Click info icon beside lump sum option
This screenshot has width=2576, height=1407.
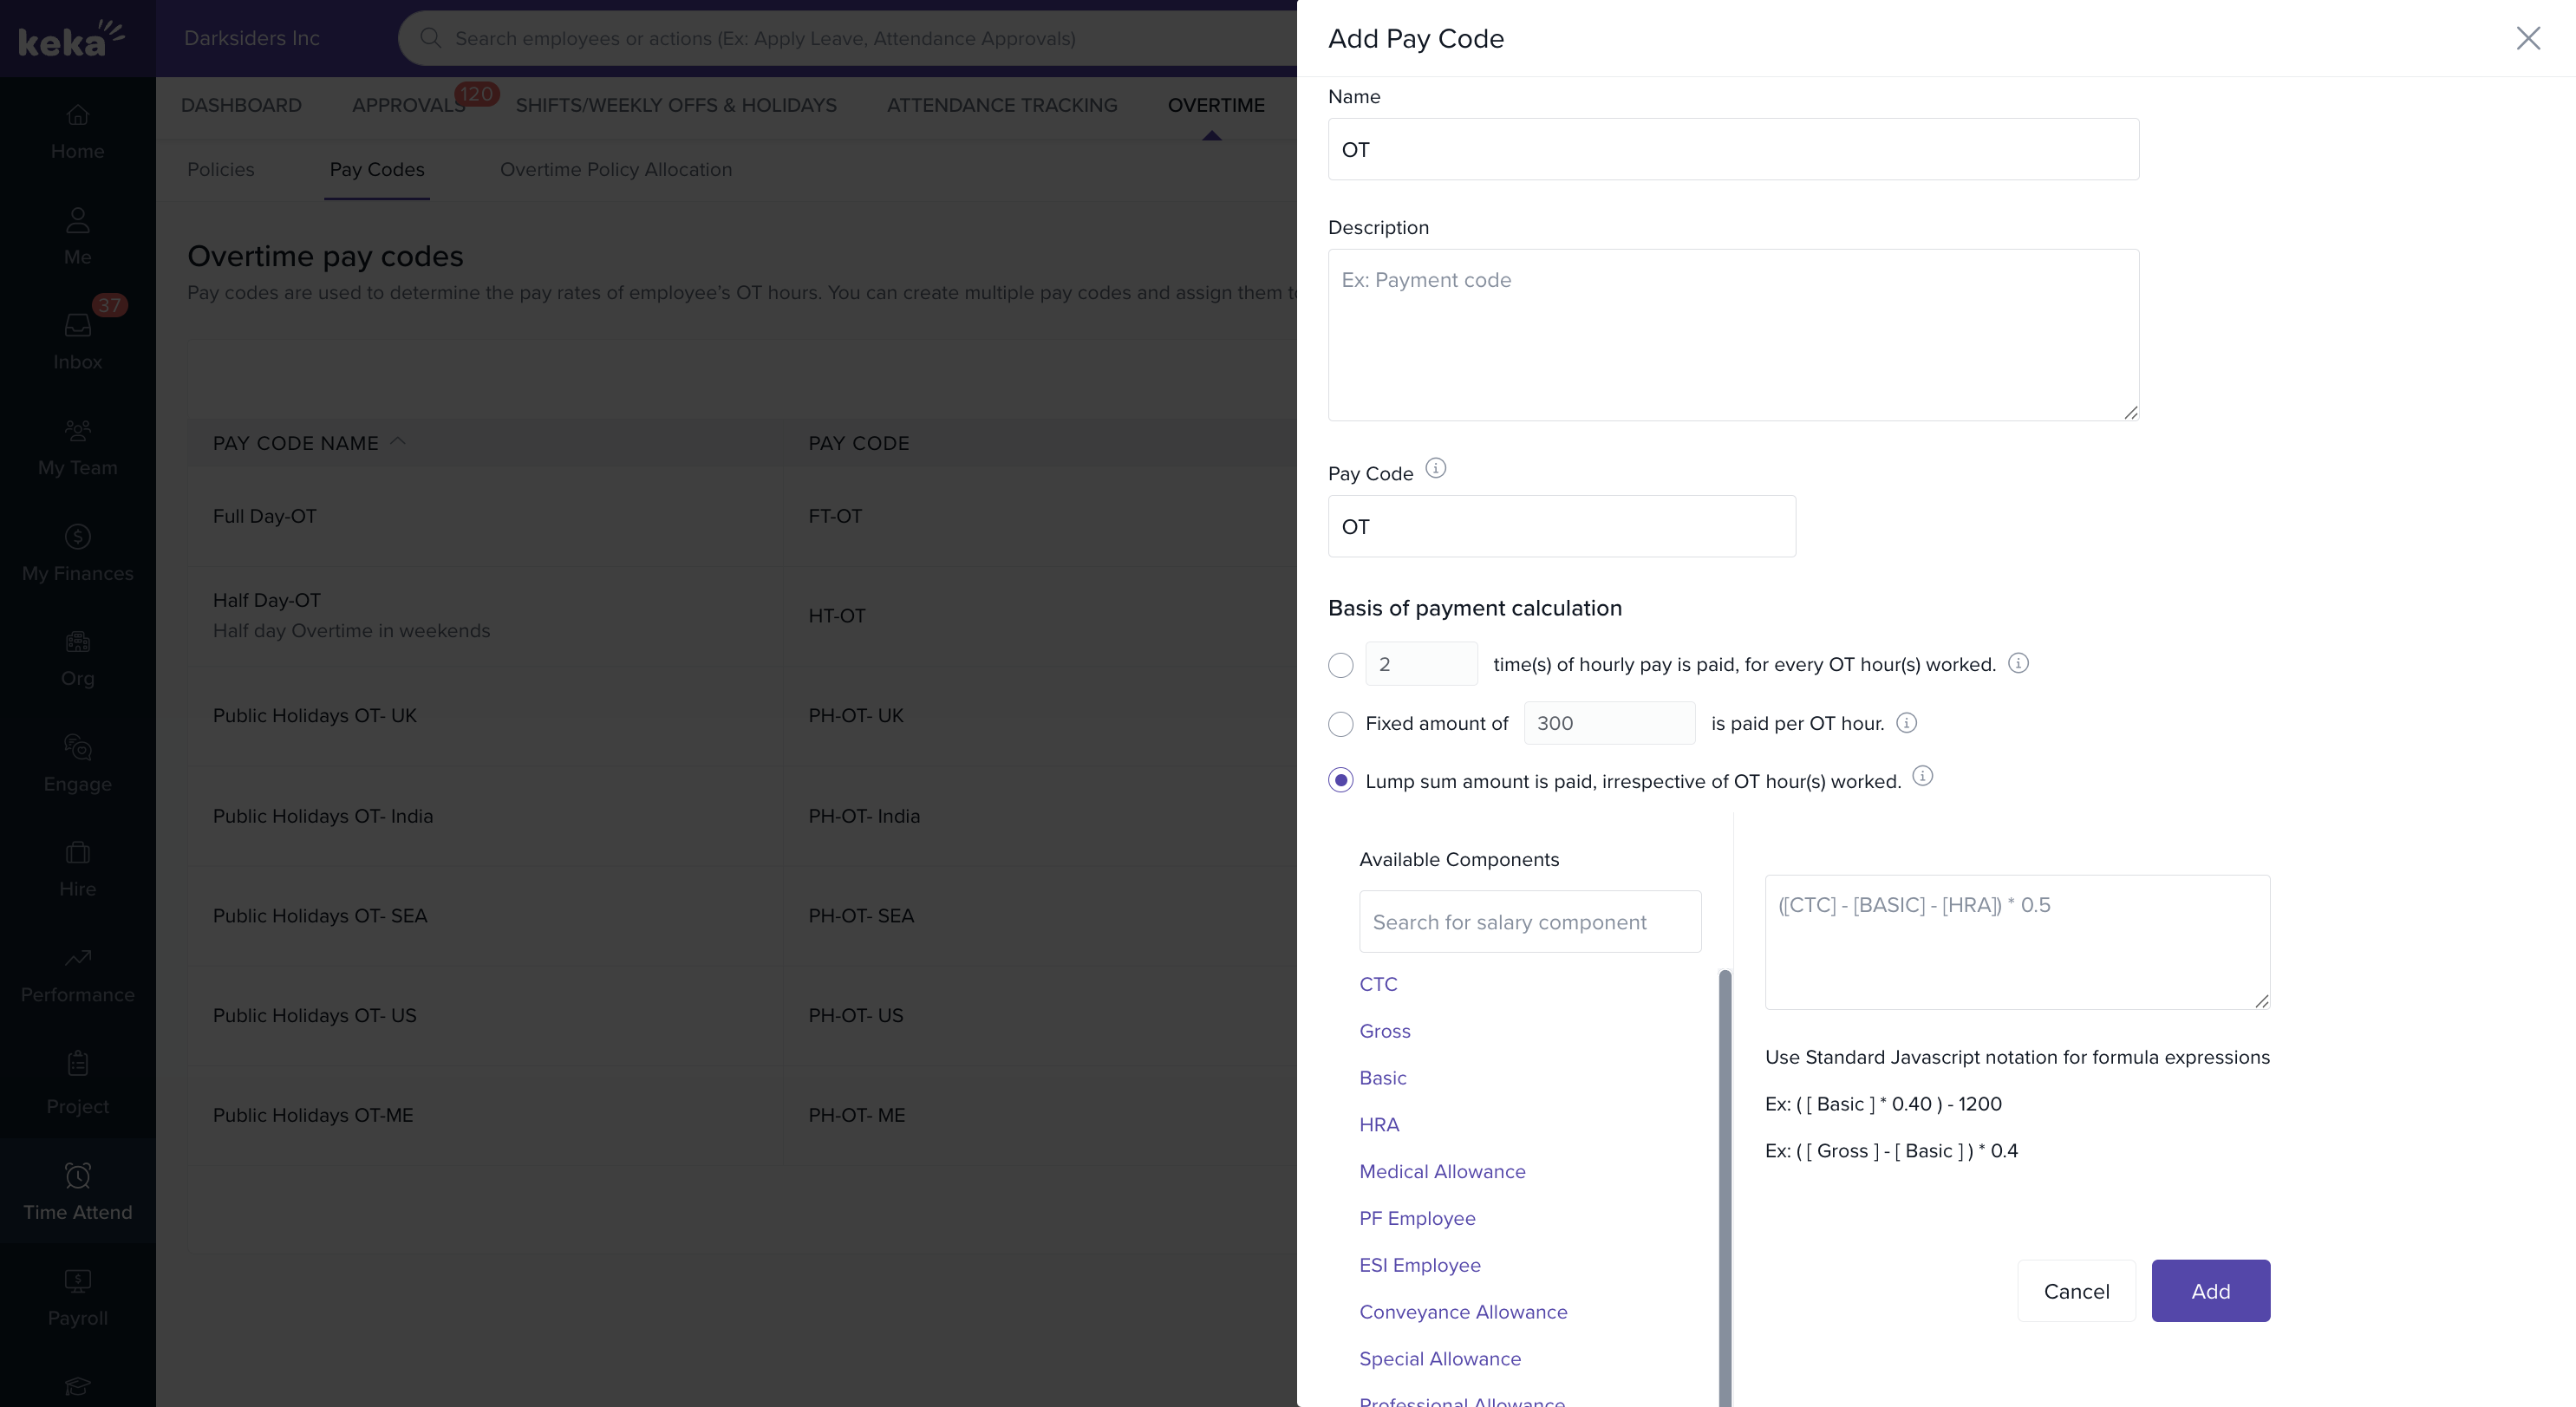tap(1922, 776)
